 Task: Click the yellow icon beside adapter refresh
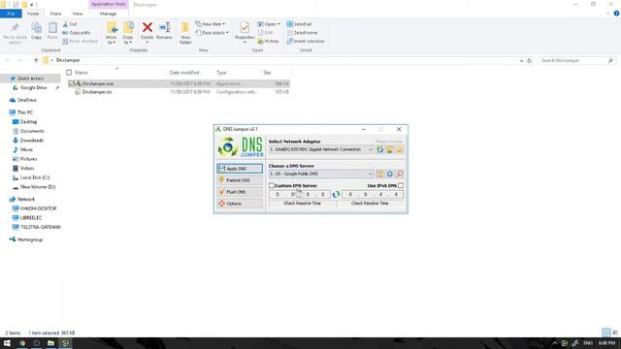[x=390, y=149]
